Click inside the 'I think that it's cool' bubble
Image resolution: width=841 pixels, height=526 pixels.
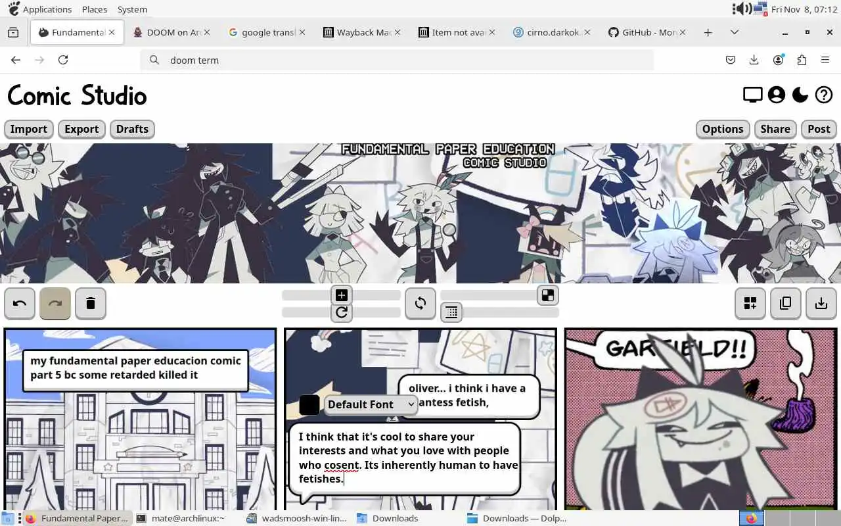pyautogui.click(x=405, y=458)
